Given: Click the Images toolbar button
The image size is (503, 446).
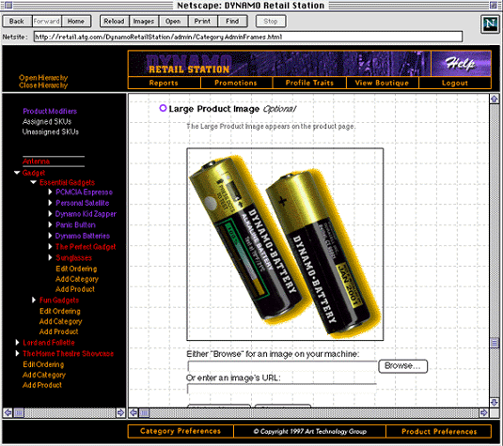Looking at the screenshot, I should (144, 22).
